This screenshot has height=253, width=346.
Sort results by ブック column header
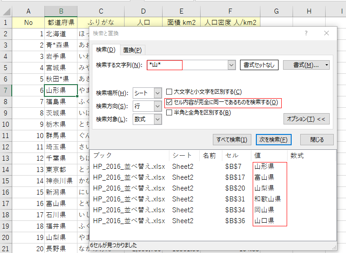130,156
